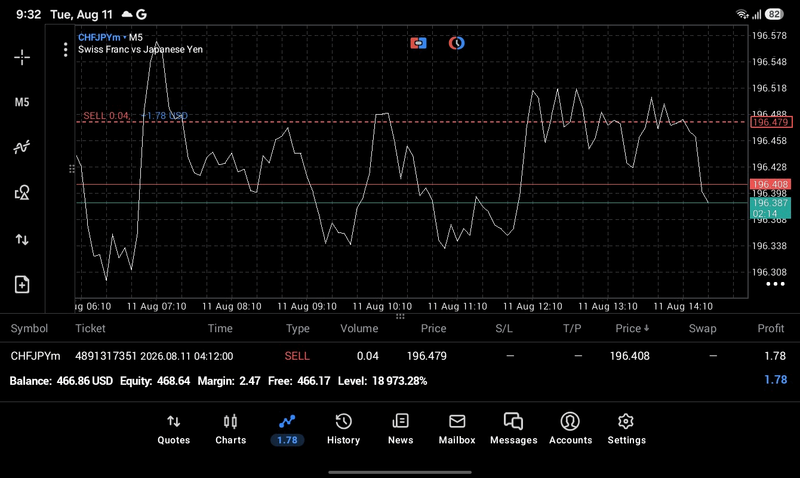Change the M5 timeframe in sidebar

tap(22, 102)
